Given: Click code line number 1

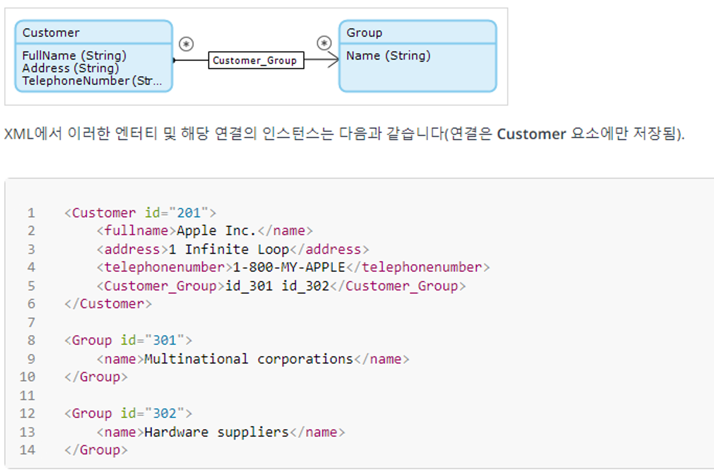Looking at the screenshot, I should (x=31, y=213).
